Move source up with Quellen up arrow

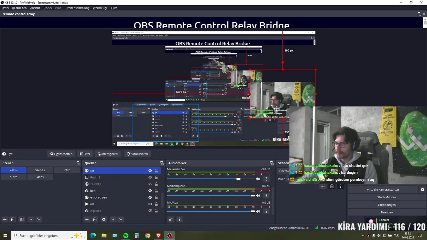(x=113, y=219)
